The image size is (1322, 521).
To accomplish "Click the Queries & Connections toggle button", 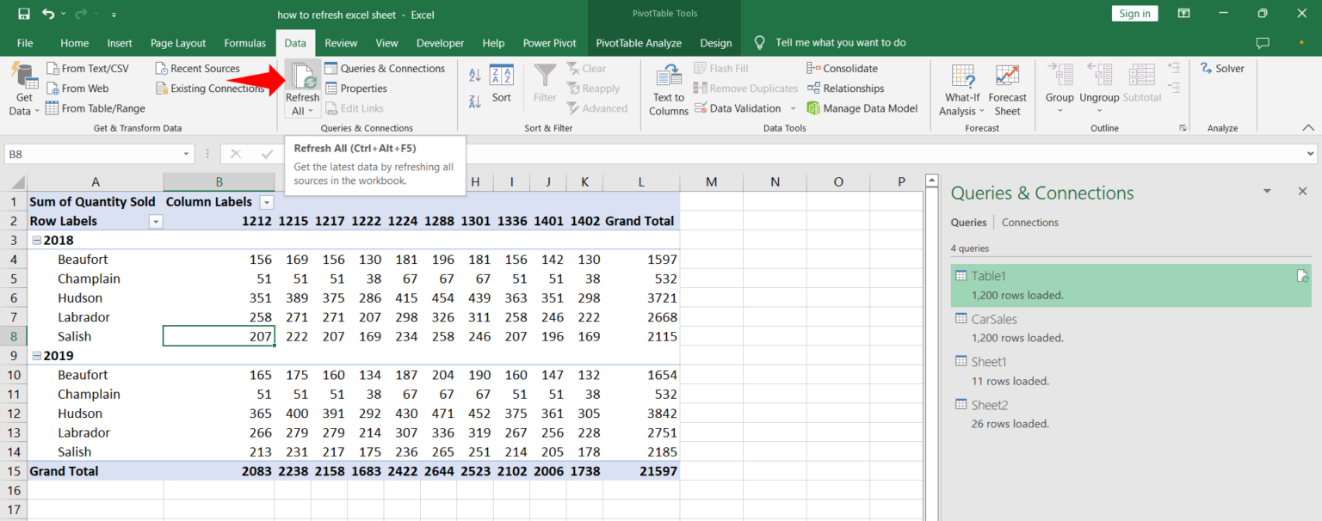I will [384, 69].
